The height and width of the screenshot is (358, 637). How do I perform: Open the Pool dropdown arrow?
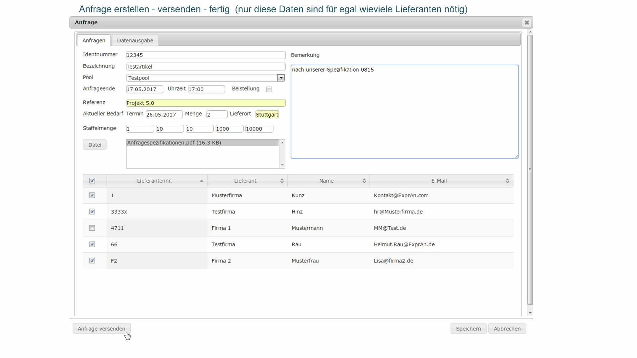(281, 78)
